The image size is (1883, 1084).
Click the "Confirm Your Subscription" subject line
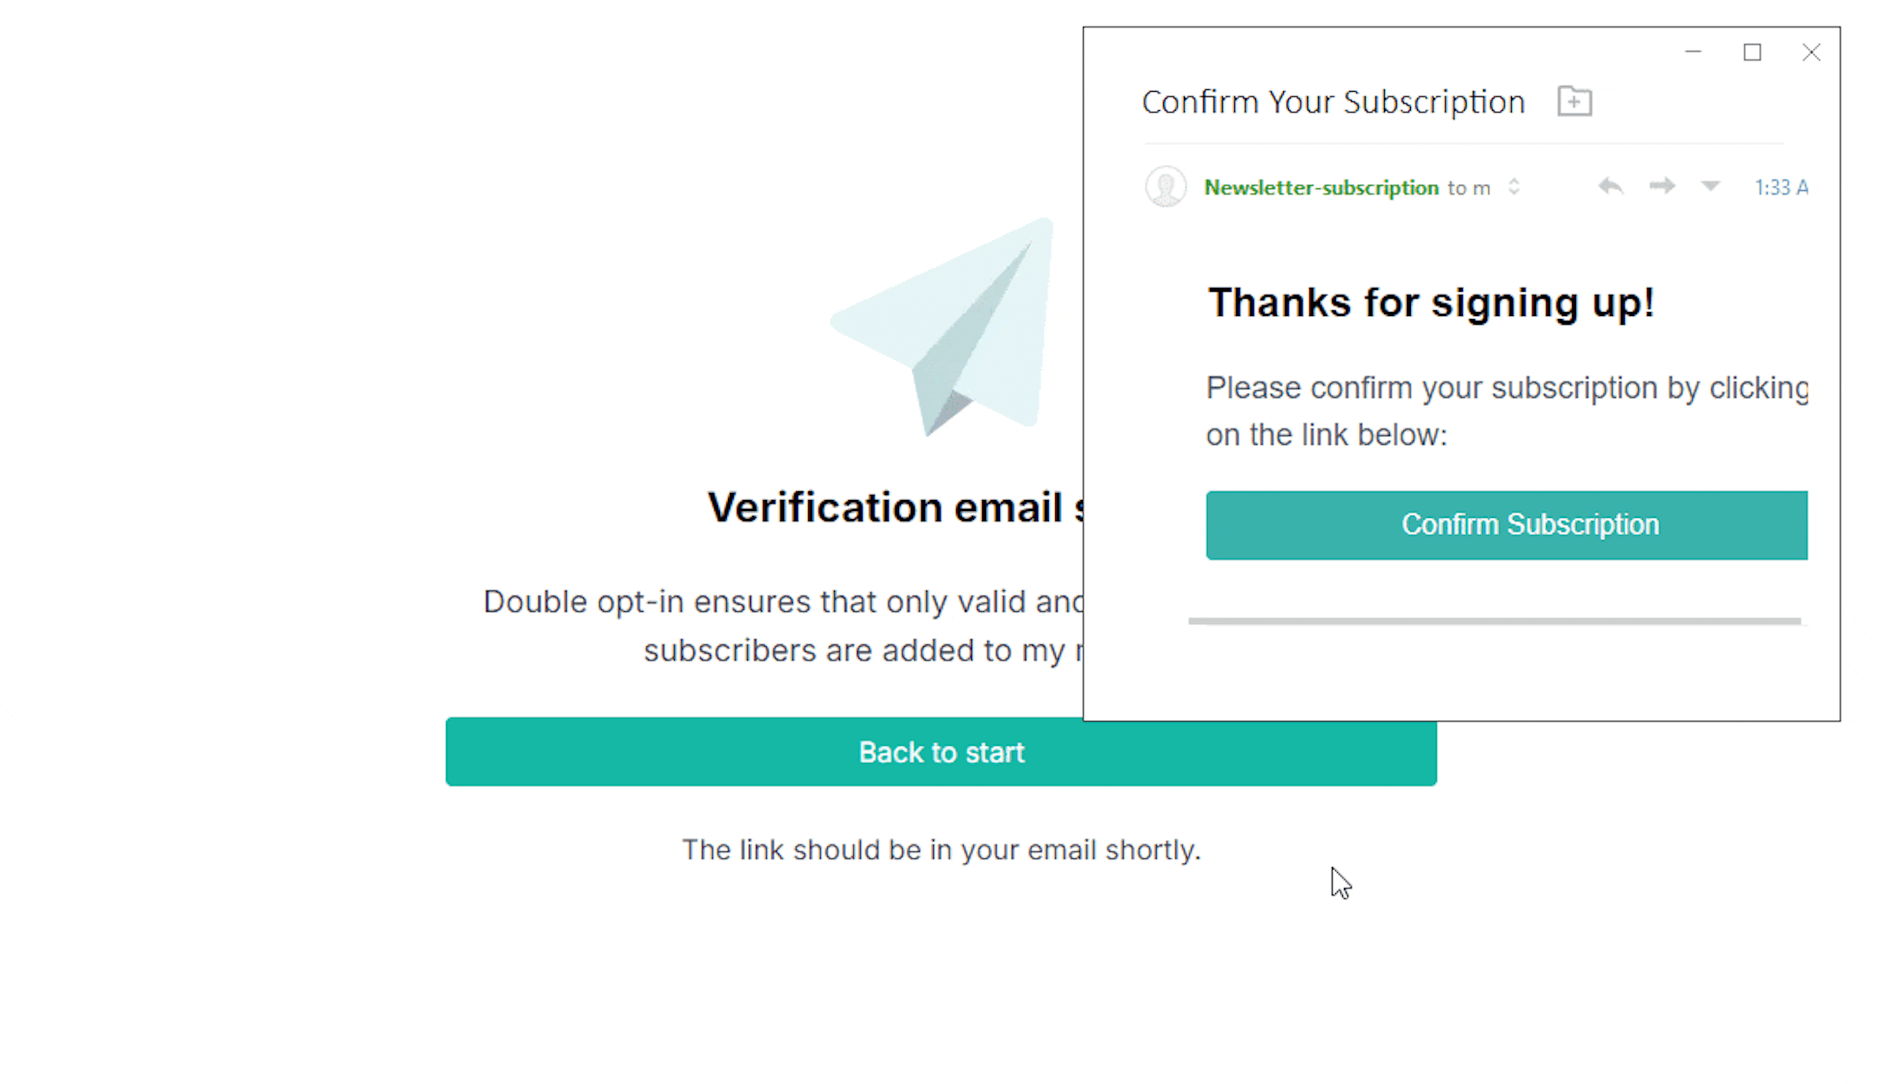[1333, 102]
